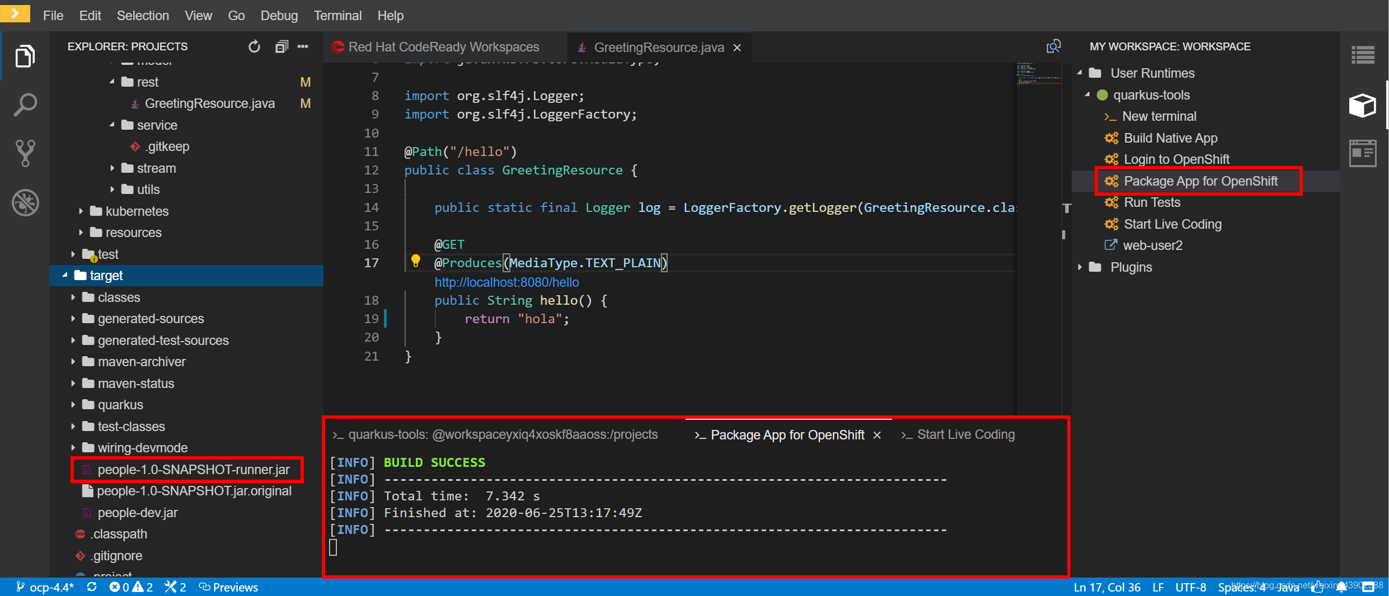Refresh the Explorer projects tree
Screen dimensions: 1389x596
pyautogui.click(x=254, y=46)
